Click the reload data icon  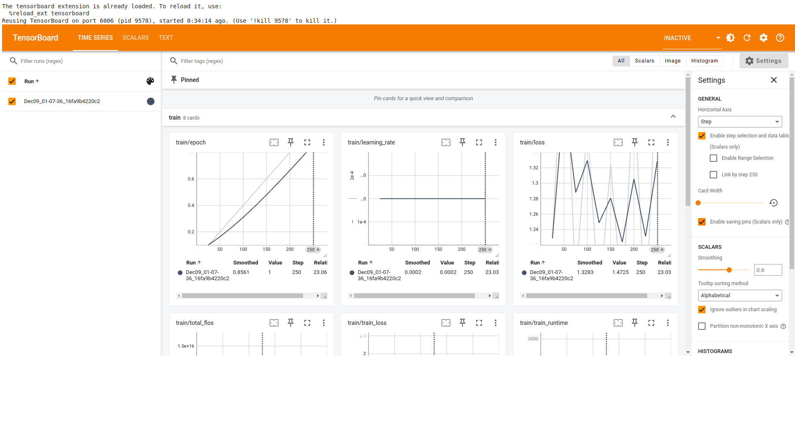(x=747, y=38)
